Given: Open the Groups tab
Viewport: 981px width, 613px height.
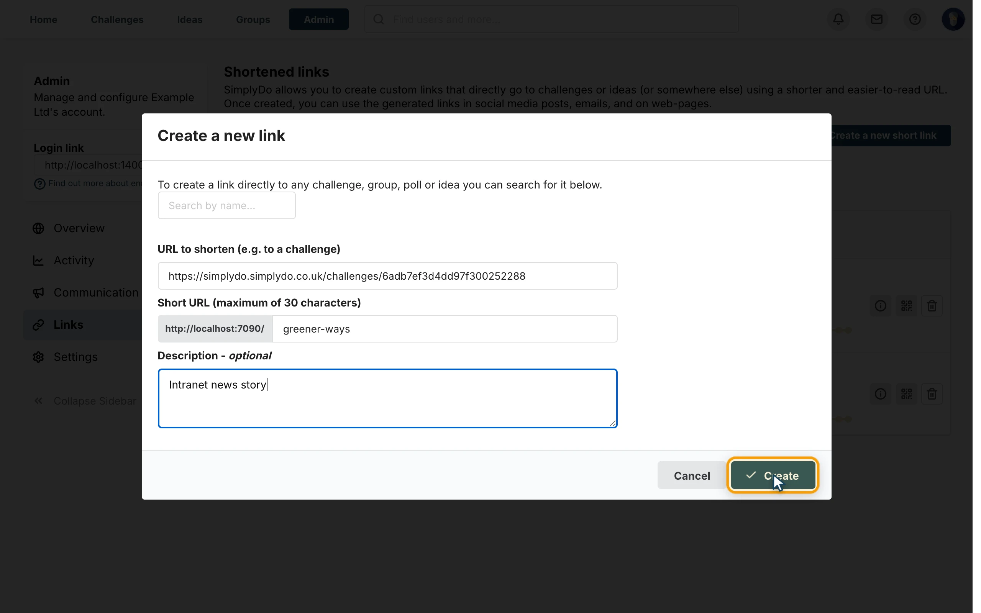Looking at the screenshot, I should pyautogui.click(x=253, y=20).
